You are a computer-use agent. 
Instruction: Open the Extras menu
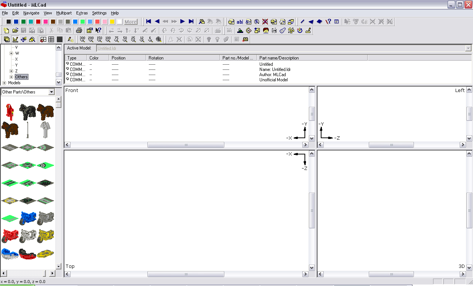point(82,13)
